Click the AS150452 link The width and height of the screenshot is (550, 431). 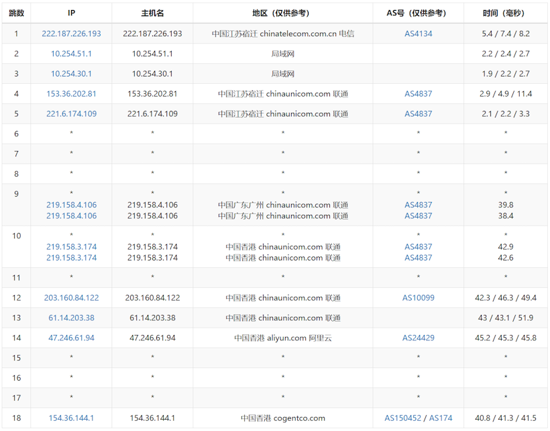click(x=403, y=418)
